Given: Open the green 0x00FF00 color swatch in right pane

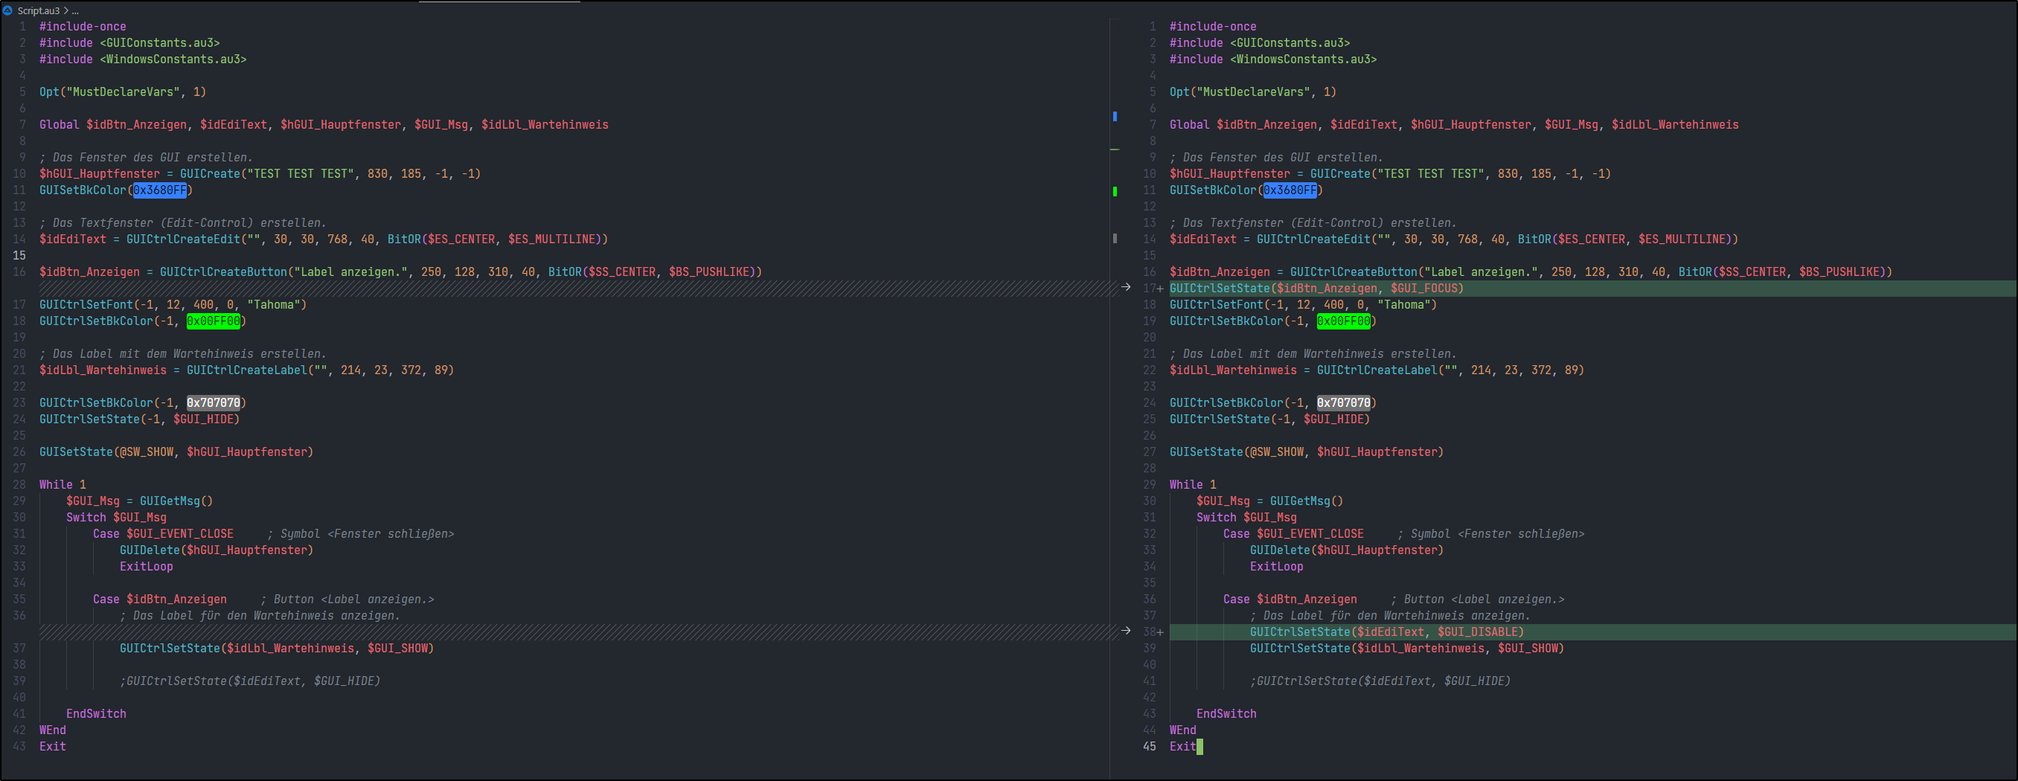Looking at the screenshot, I should click(x=1344, y=321).
